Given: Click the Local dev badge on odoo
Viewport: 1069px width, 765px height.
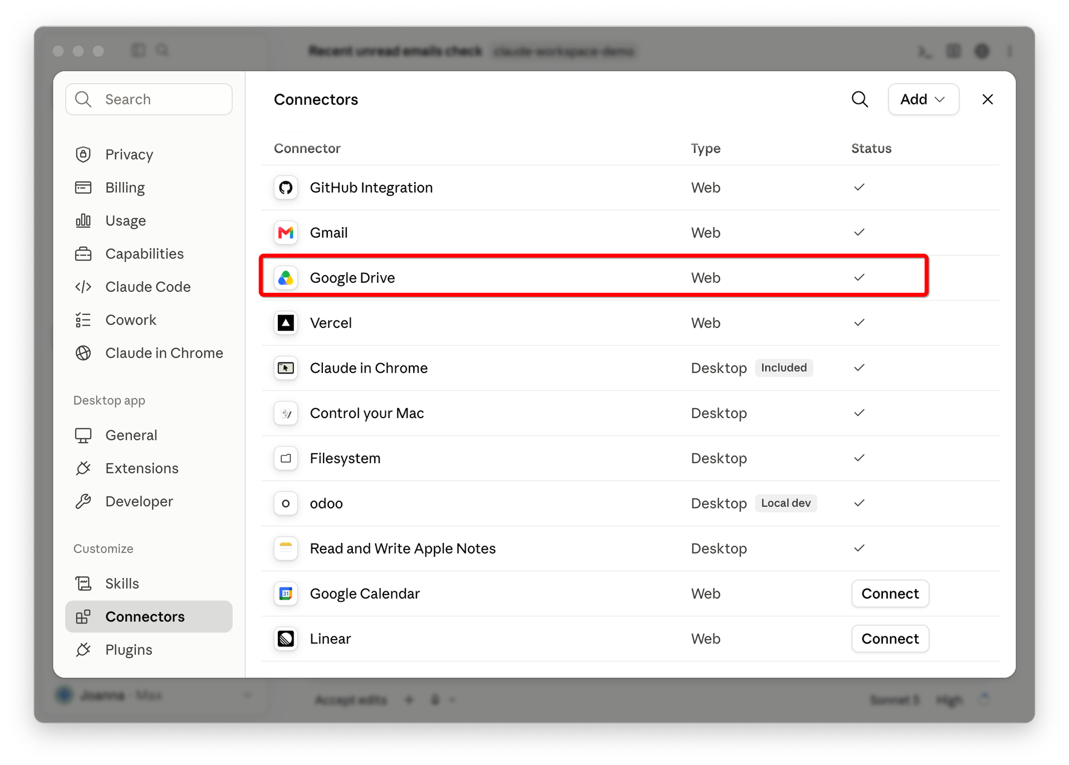Looking at the screenshot, I should click(x=786, y=503).
